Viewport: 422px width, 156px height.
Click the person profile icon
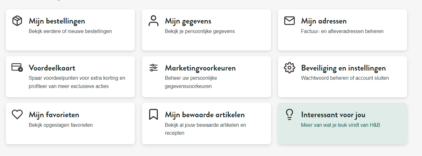153,21
